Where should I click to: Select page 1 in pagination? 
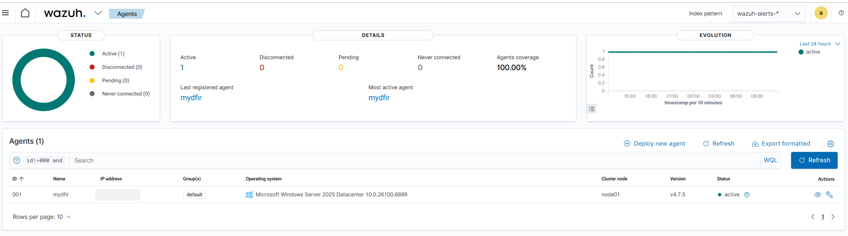tap(822, 217)
